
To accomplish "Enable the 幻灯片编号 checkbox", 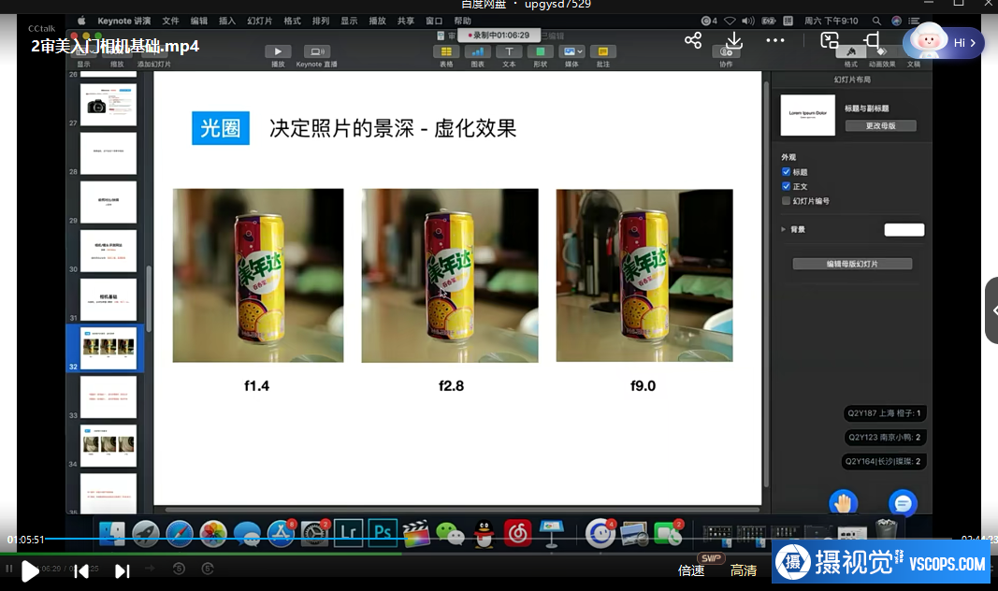I will click(x=786, y=200).
